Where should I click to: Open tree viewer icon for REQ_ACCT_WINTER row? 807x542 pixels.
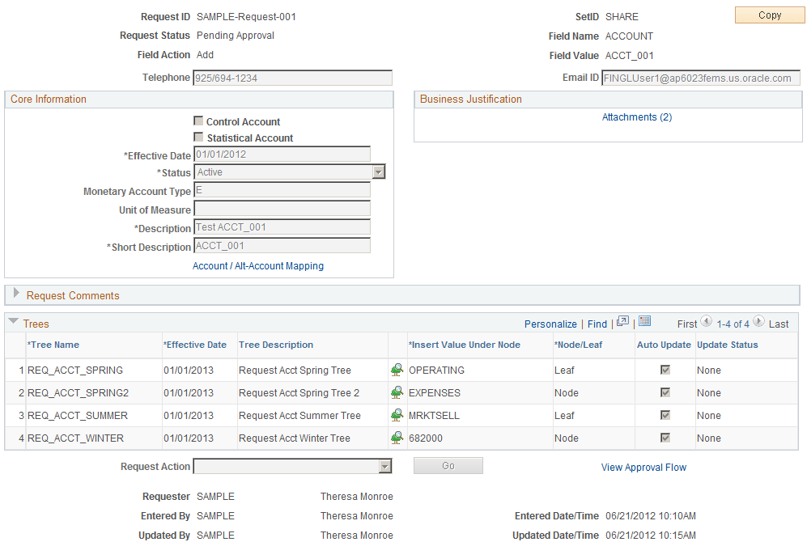tap(396, 438)
